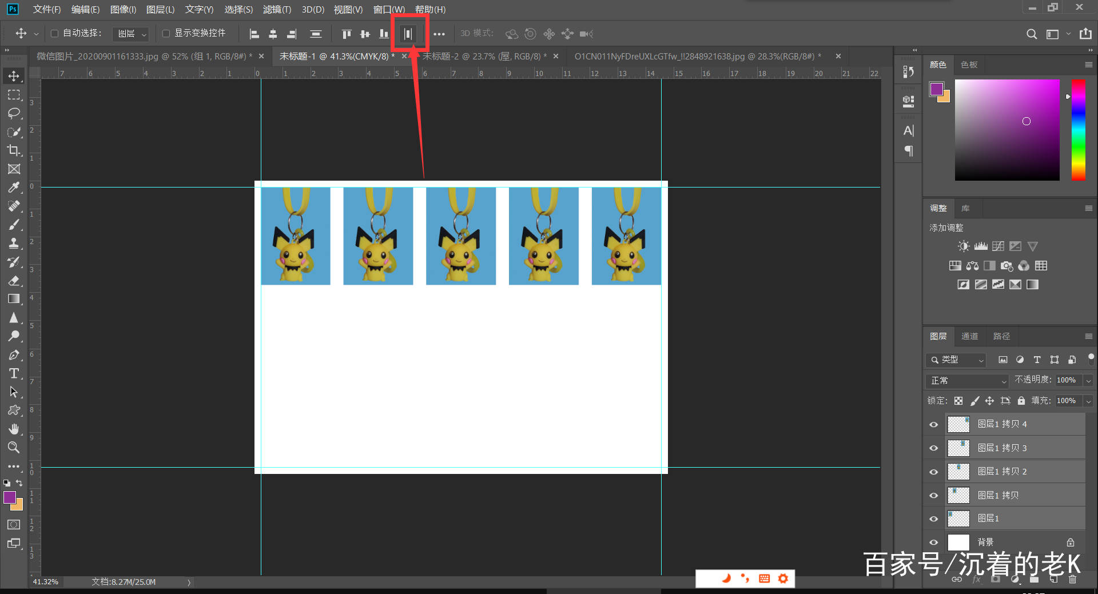This screenshot has width=1098, height=594.
Task: Open the Layers panel flyout menu
Action: pyautogui.click(x=1088, y=336)
